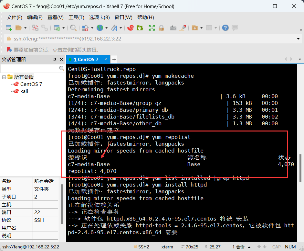Click the globe encoding icon
The width and height of the screenshot is (304, 251).
(x=100, y=28)
